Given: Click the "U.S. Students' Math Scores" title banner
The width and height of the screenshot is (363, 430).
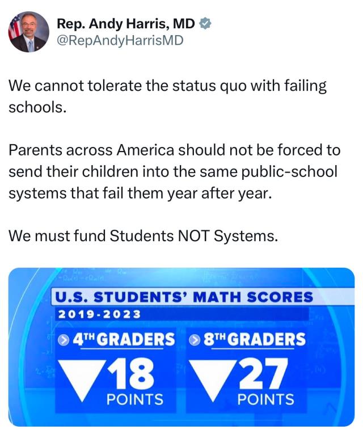Looking at the screenshot, I should point(183,297).
